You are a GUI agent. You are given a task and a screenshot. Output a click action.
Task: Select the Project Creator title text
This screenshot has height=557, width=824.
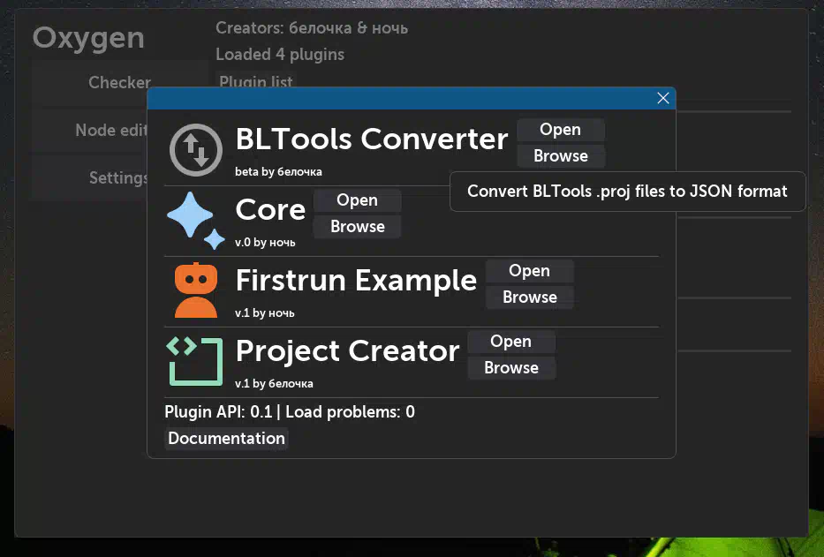click(347, 351)
